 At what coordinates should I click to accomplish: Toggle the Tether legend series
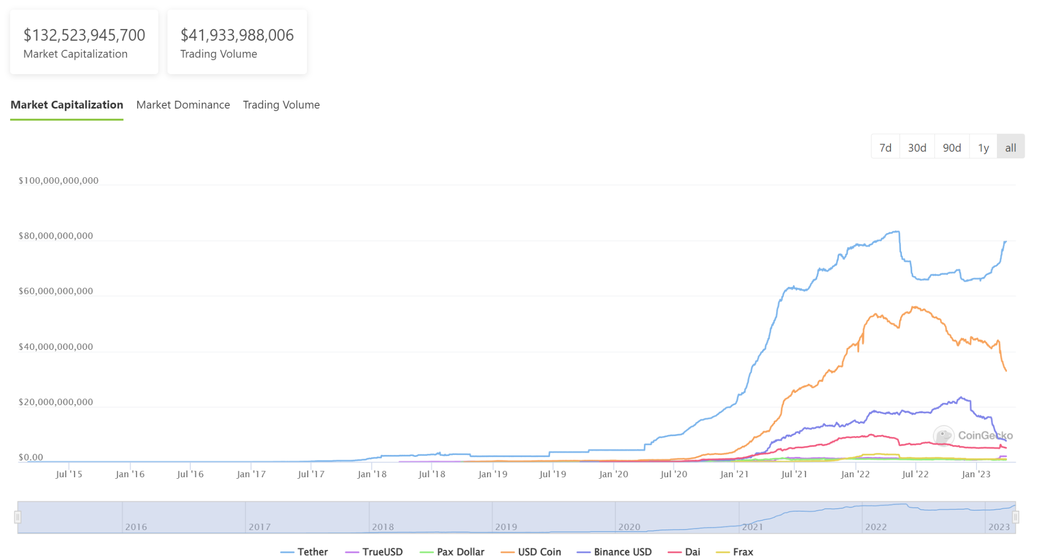click(x=312, y=552)
